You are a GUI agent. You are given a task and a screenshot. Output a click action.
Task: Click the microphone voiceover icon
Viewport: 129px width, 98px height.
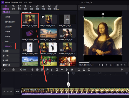122,70
